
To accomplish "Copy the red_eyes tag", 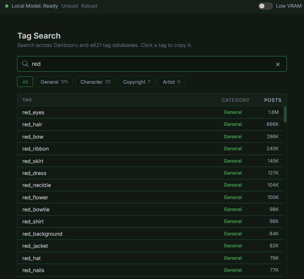I will (x=33, y=112).
